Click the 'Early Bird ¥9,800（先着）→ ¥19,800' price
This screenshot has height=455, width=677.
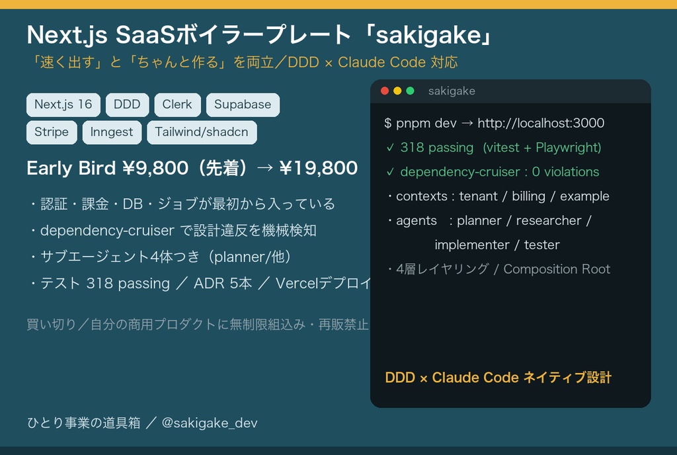coord(192,168)
